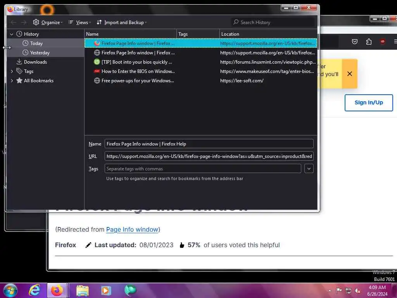Click the taskbar clock showing 4:09 AM
The height and width of the screenshot is (298, 397).
pos(377,291)
